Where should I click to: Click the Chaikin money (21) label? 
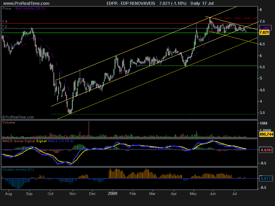coord(18,170)
